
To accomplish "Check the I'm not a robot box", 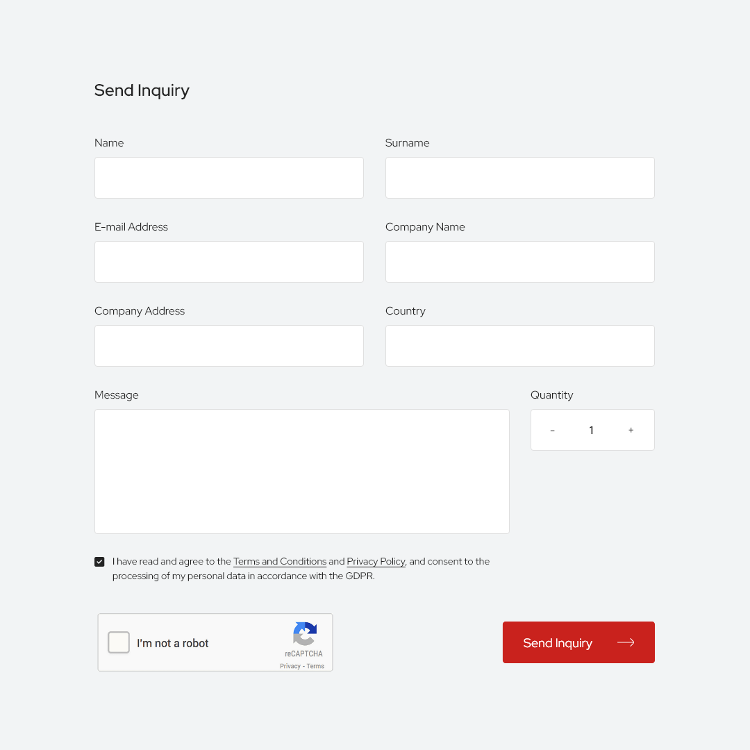I will 119,642.
